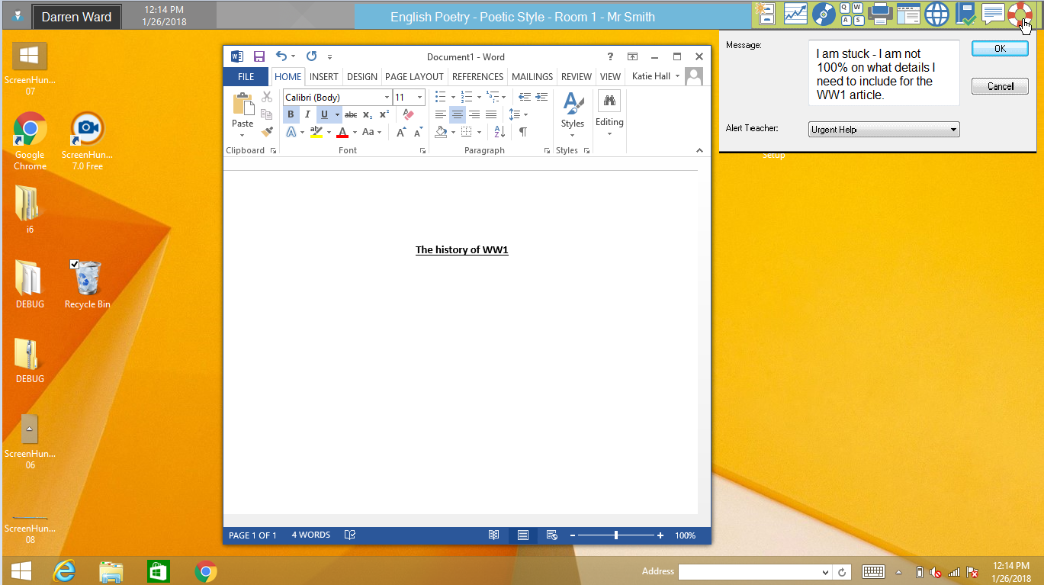Open the speech bubble chat icon
The image size is (1044, 585).
click(992, 14)
